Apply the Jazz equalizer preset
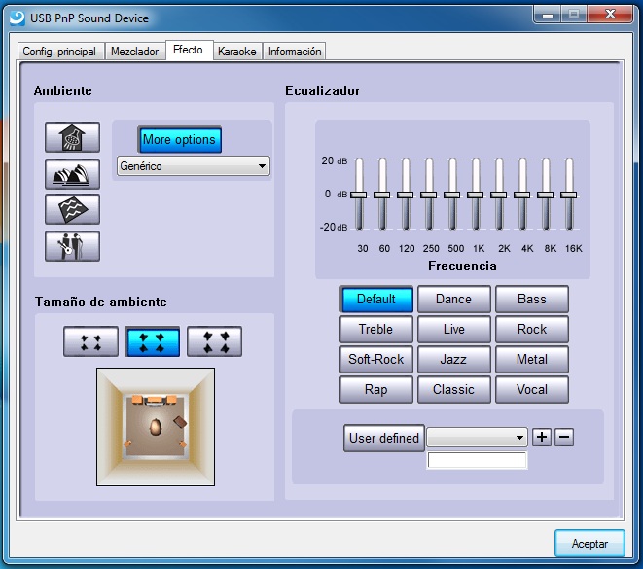Viewport: 643px width, 569px height. tap(453, 360)
